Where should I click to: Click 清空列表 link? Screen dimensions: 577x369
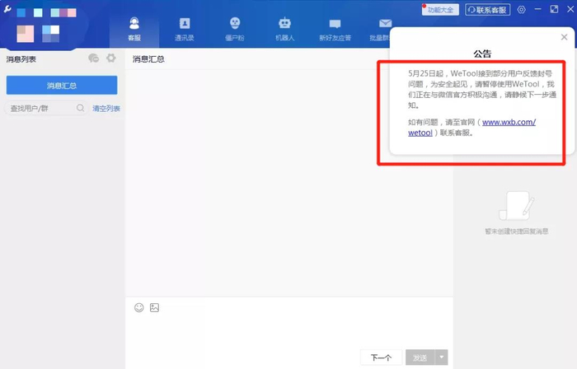click(106, 109)
